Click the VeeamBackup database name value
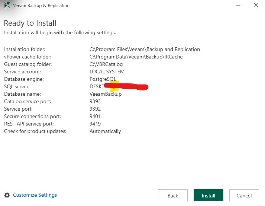Viewport: 265px width, 206px height. coord(106,94)
